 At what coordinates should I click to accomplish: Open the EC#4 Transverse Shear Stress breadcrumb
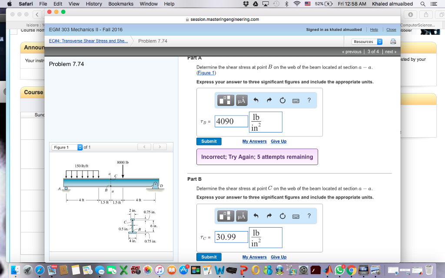click(x=88, y=41)
